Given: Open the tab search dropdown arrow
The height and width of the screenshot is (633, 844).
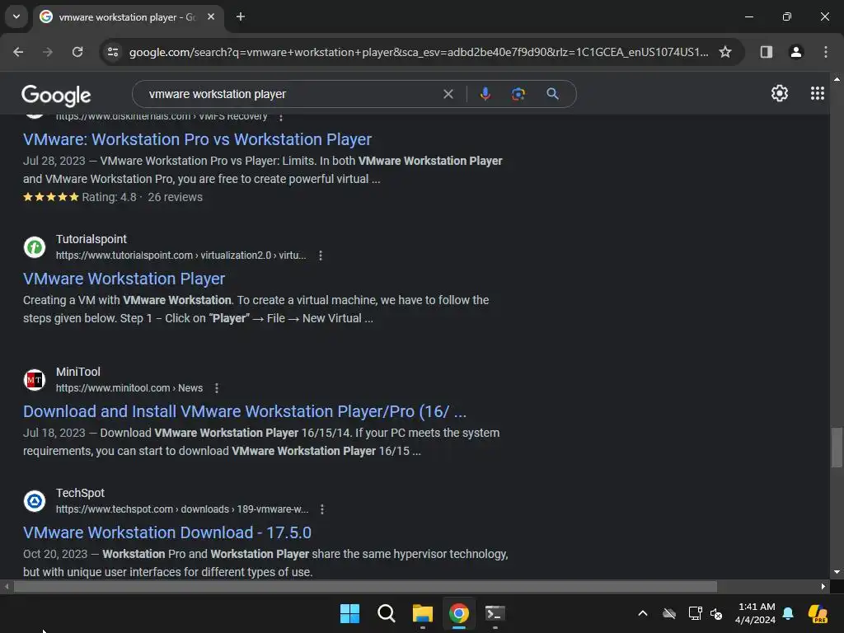Looking at the screenshot, I should tap(16, 16).
